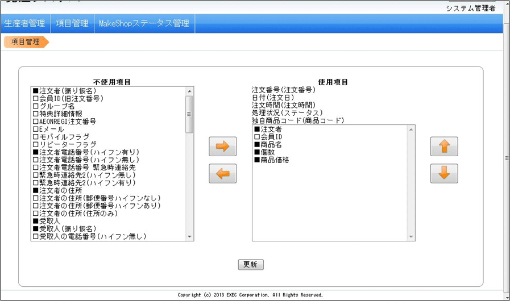The height and width of the screenshot is (301, 510).
Task: Select 注文者(振り仮名) in unused list
Action: (64, 91)
